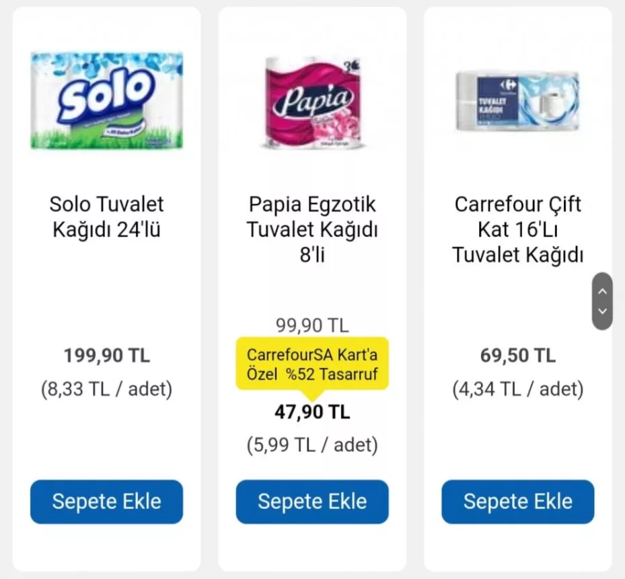Click the CarrefourSA Kart'a Özel yellow badge
625x579 pixels.
312,363
